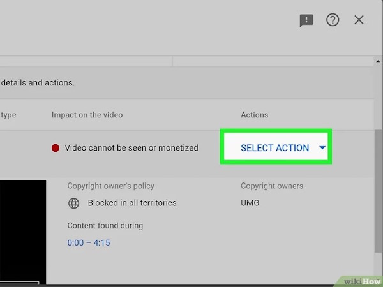This screenshot has height=287, width=383.
Task: Click the details and actions description text
Action: click(x=38, y=83)
